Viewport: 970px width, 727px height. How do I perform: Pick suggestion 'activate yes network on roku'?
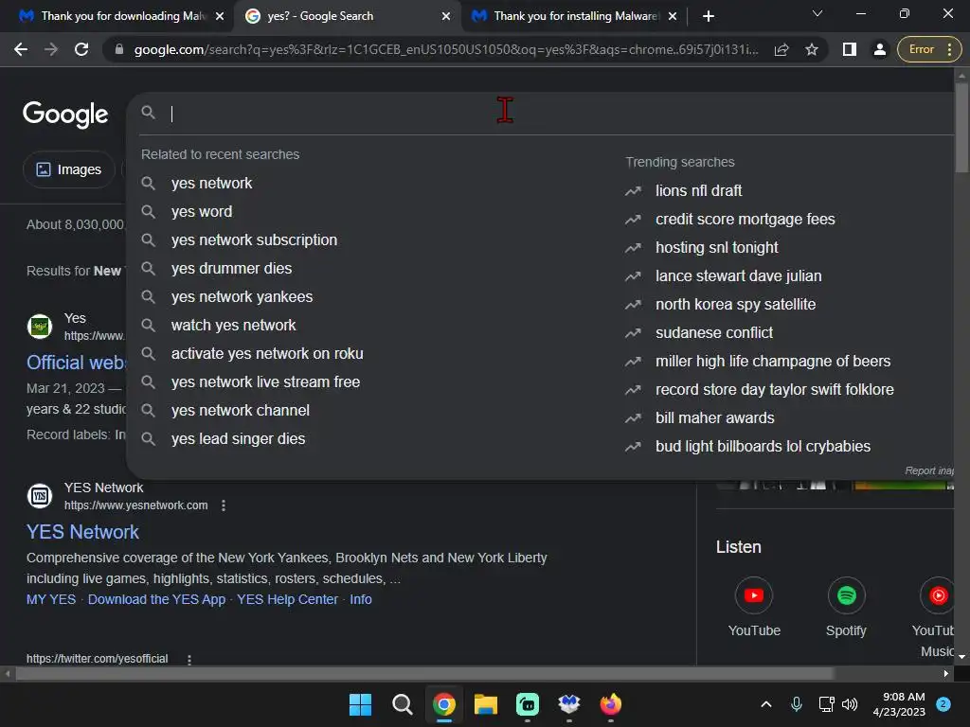267,354
